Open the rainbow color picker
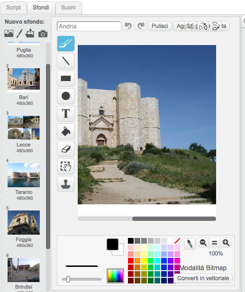 tap(115, 276)
